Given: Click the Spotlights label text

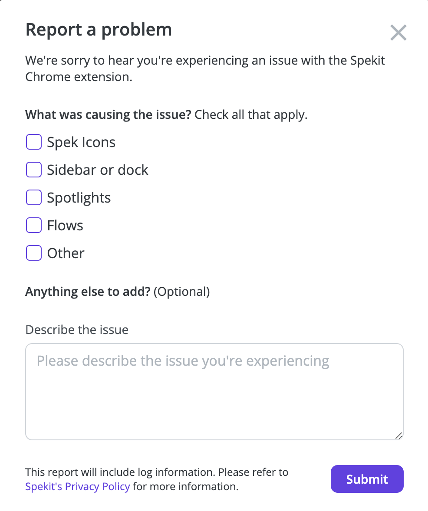Looking at the screenshot, I should coord(79,197).
